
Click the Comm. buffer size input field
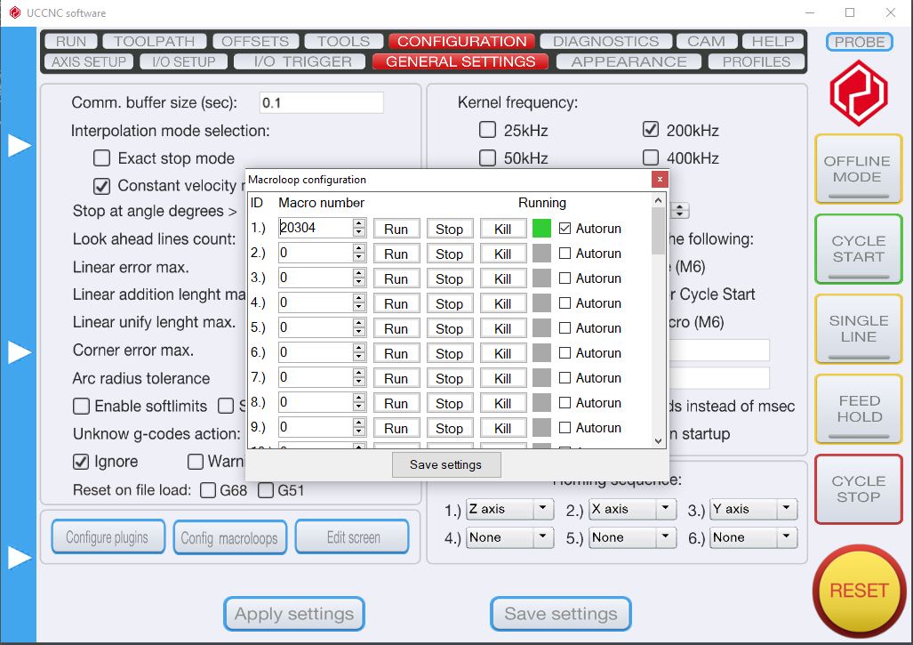pos(320,102)
